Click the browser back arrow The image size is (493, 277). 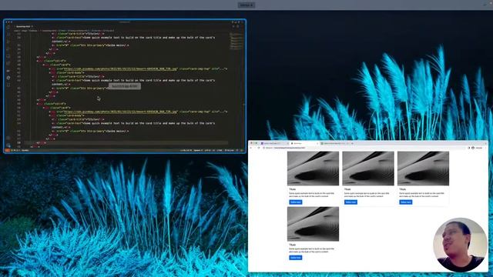tap(251, 148)
